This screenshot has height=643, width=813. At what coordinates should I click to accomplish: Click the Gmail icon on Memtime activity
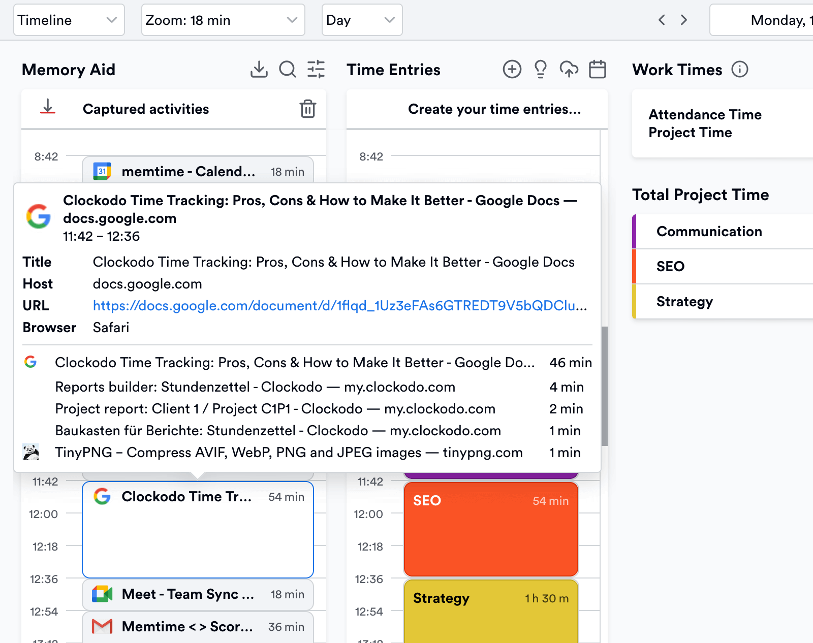pyautogui.click(x=102, y=627)
